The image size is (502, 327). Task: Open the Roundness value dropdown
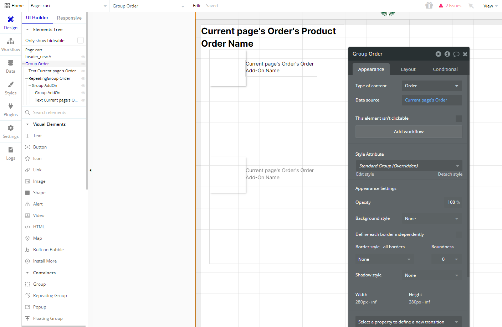(447, 259)
